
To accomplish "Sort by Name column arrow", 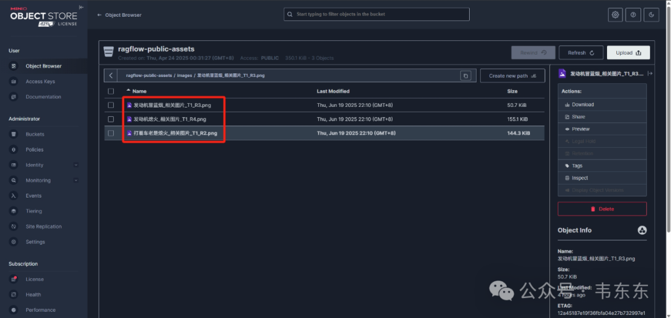I will pos(129,90).
